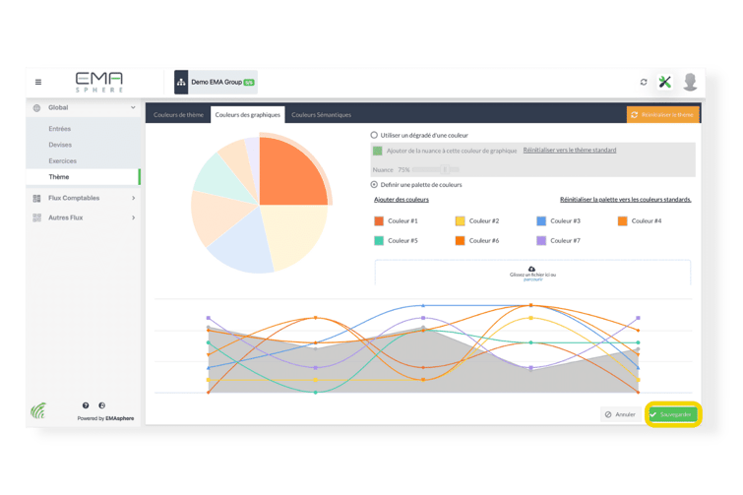Viewport: 743px width, 495px height.
Task: Click the EMA Sphere logo
Action: (x=99, y=82)
